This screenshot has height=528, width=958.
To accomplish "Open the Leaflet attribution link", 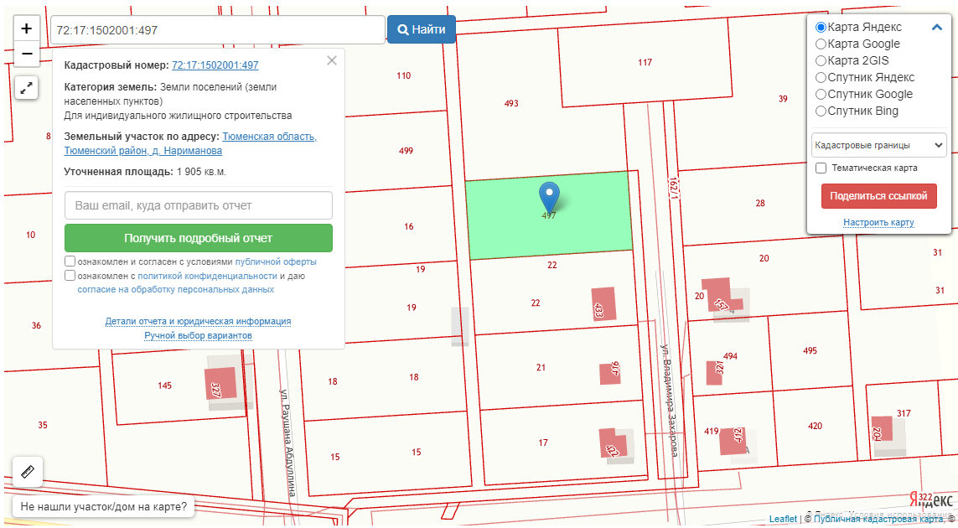I will tap(783, 519).
